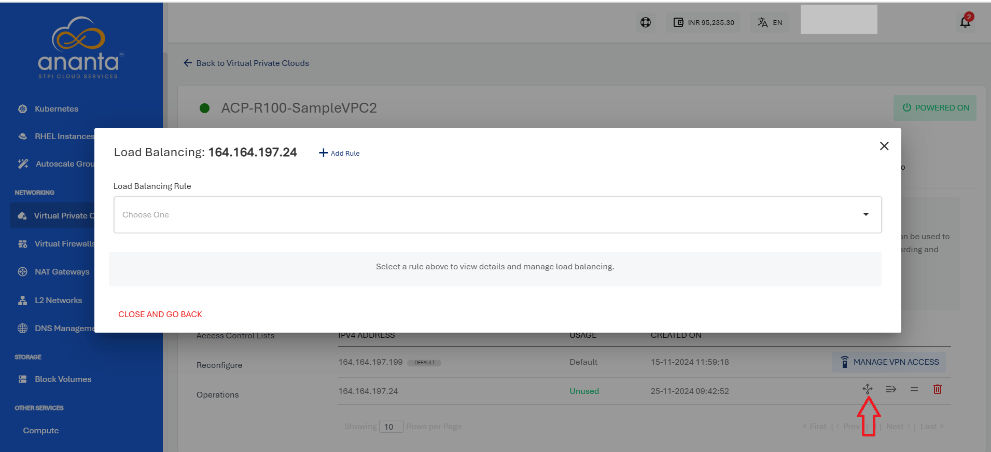Click static NAT equals icon for 164.164.197.24
Screen dimensions: 991x452
[x=914, y=389]
